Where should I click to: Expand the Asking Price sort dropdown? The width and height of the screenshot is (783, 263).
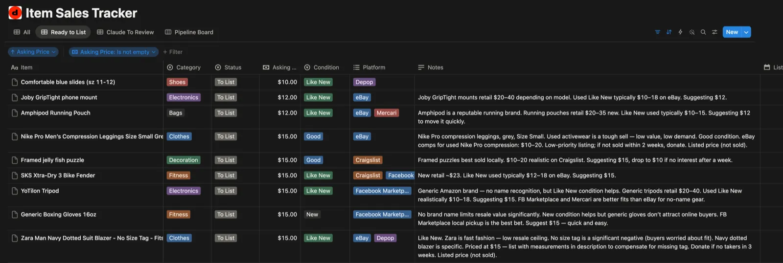33,52
